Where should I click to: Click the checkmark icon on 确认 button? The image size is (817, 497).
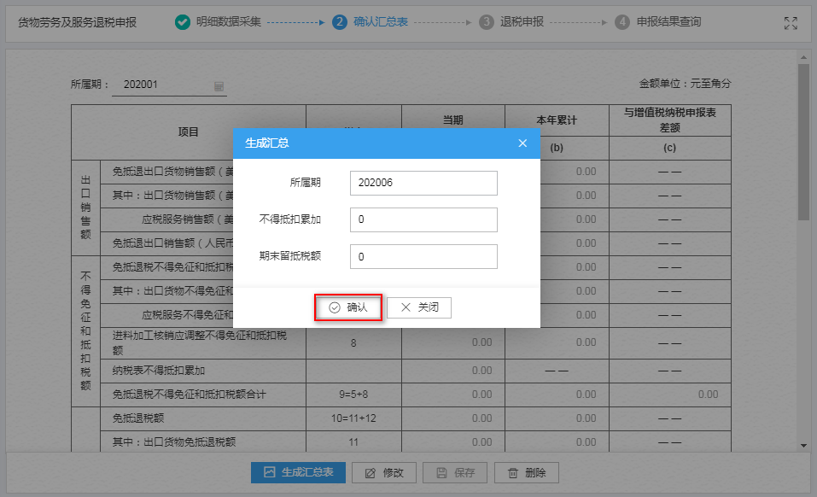tap(335, 308)
